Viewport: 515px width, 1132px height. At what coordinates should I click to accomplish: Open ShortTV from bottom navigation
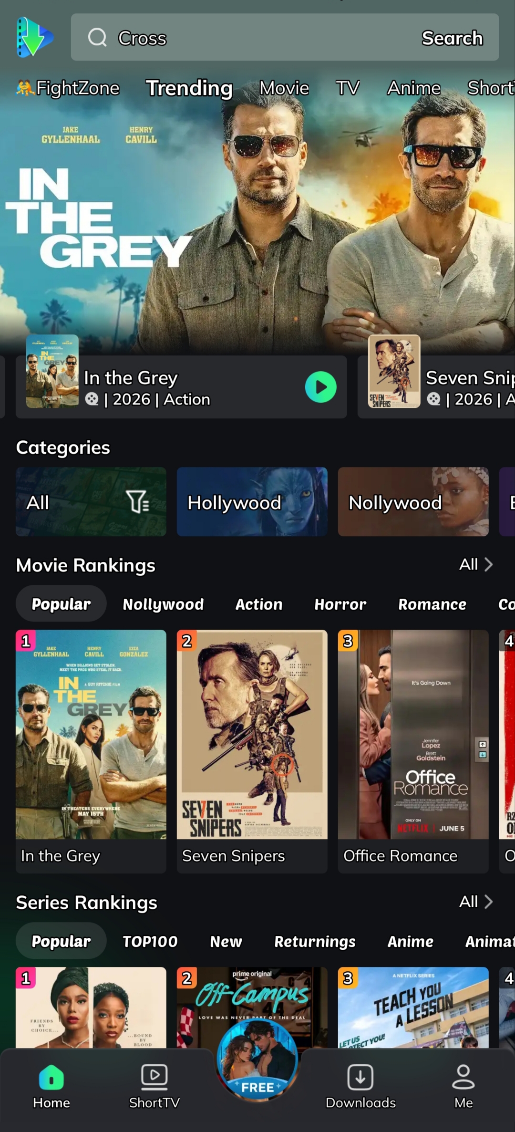click(x=154, y=1087)
